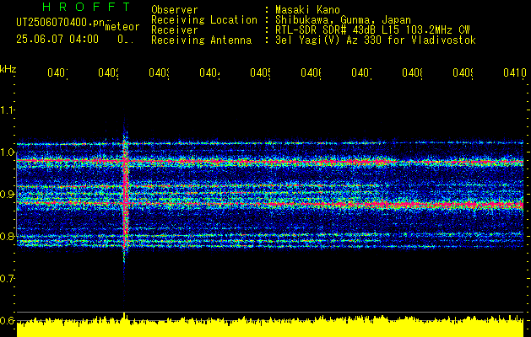Click the 'Receiving Antenna' label
This screenshot has width=531, height=337.
click(x=201, y=40)
